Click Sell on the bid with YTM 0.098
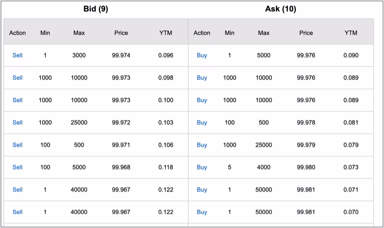This screenshot has height=228, width=384. pyautogui.click(x=17, y=78)
